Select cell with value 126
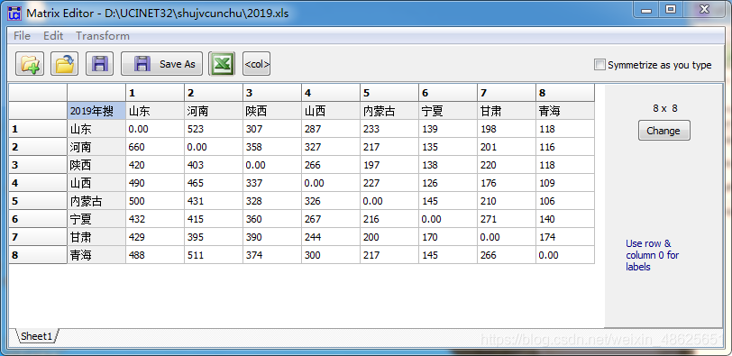This screenshot has height=356, width=732. pyautogui.click(x=448, y=183)
